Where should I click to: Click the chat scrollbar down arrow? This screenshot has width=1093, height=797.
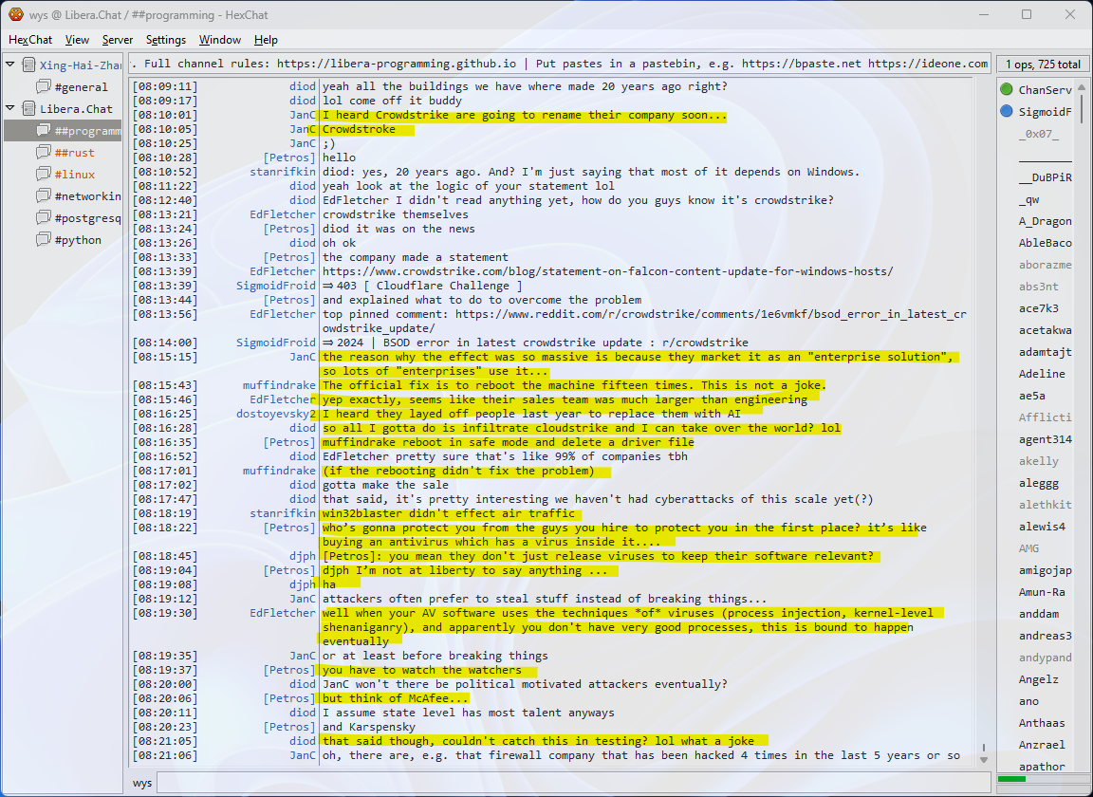point(983,760)
